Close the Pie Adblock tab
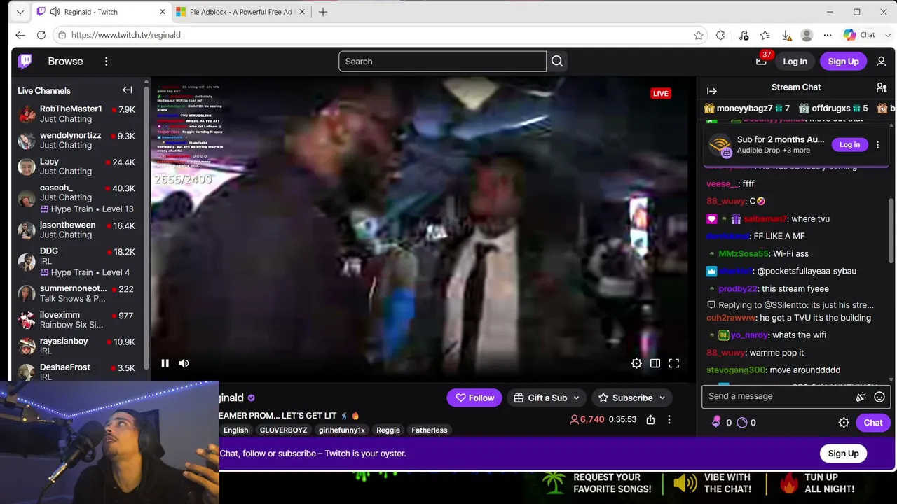 pos(302,12)
